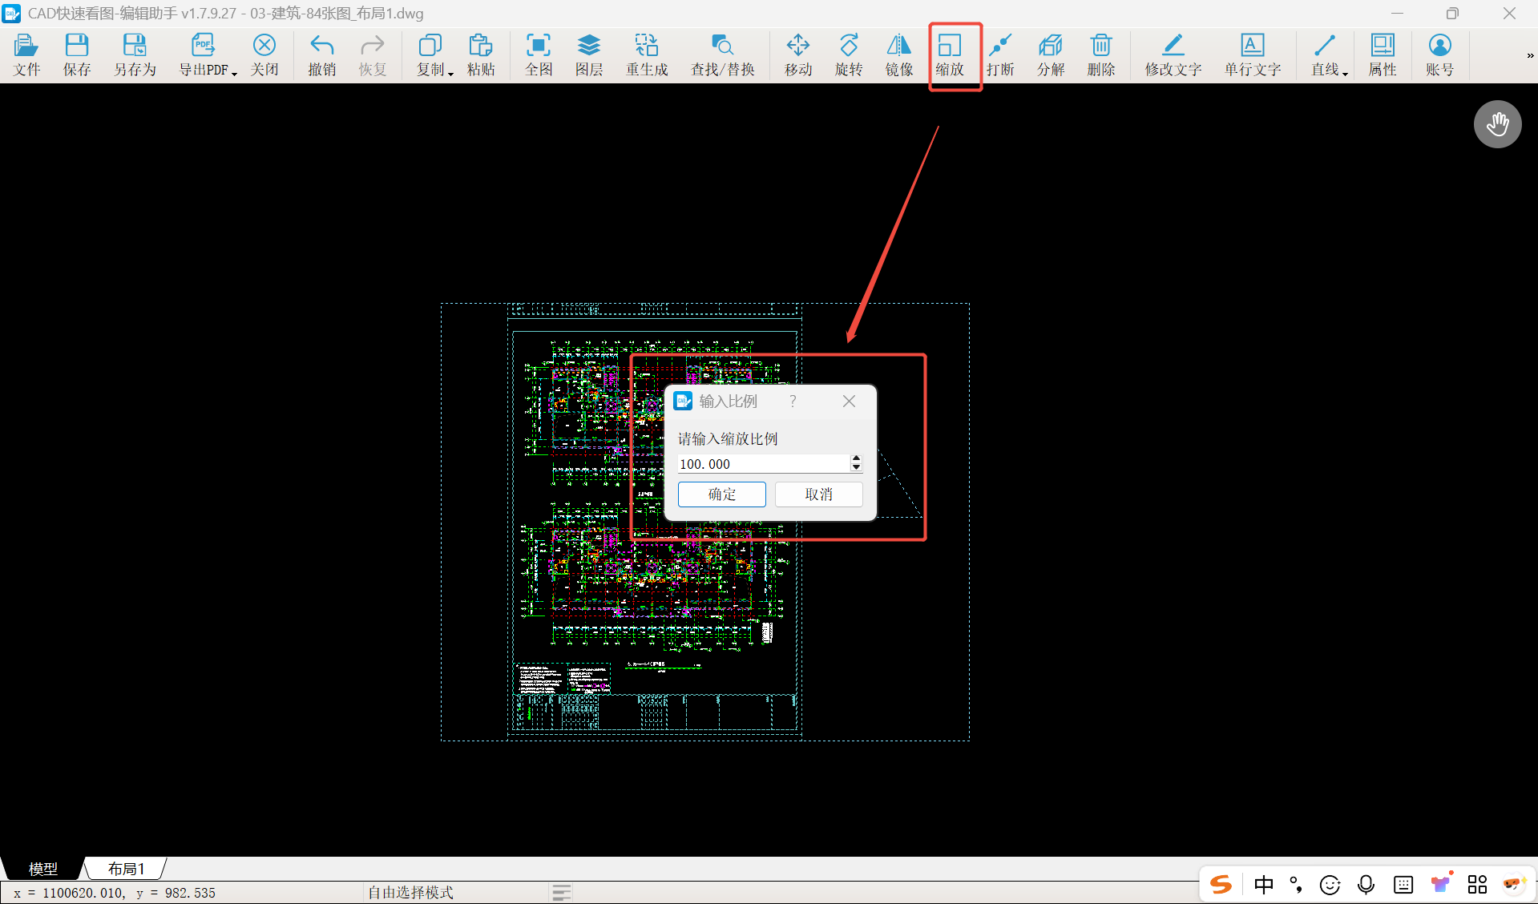Toggle punctuation mode in IME bar

[1296, 885]
